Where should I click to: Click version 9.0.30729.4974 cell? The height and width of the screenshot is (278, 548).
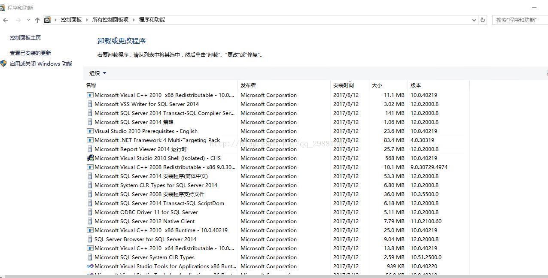[x=429, y=167]
